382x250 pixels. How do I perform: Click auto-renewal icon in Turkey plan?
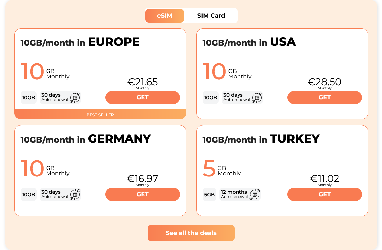coord(255,194)
